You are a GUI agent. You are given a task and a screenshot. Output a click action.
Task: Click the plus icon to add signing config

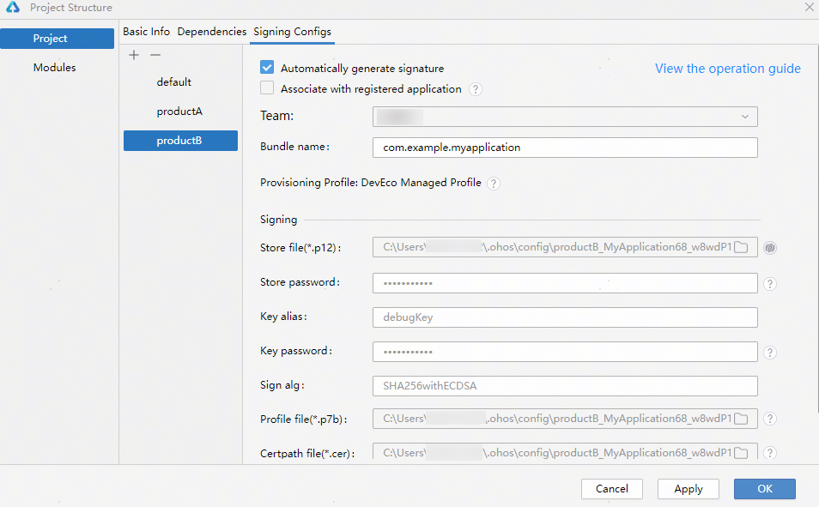pos(134,55)
